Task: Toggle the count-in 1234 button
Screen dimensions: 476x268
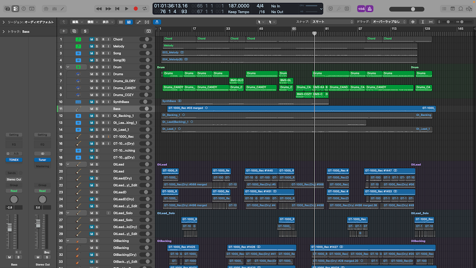Action: click(x=360, y=9)
